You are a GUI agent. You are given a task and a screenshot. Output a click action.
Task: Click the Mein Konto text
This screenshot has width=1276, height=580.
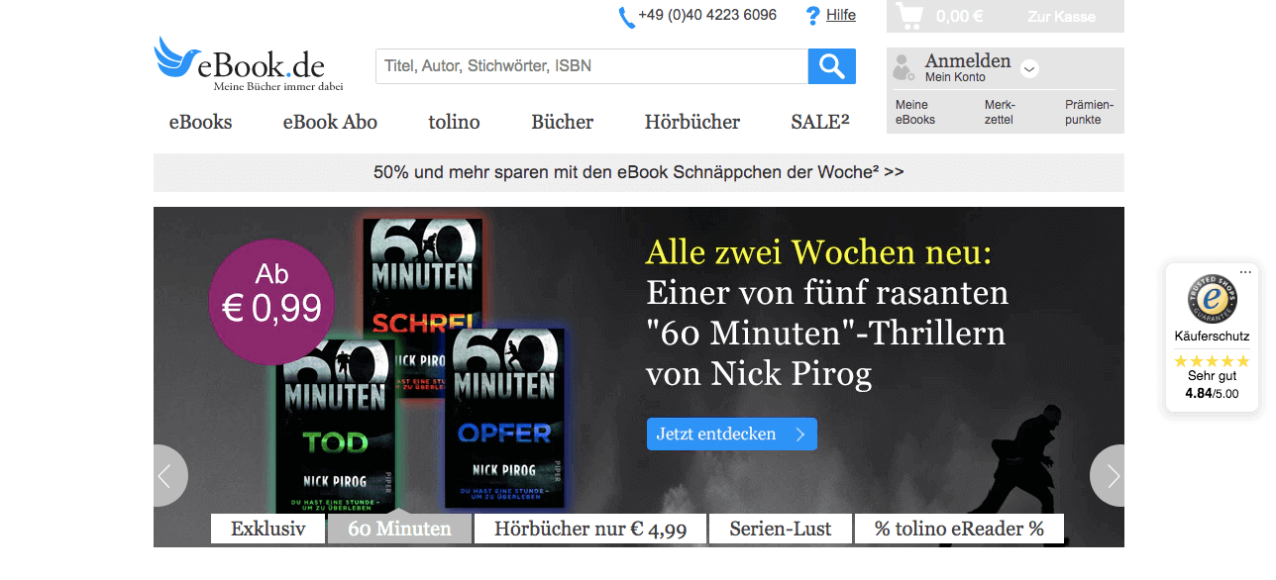point(955,77)
